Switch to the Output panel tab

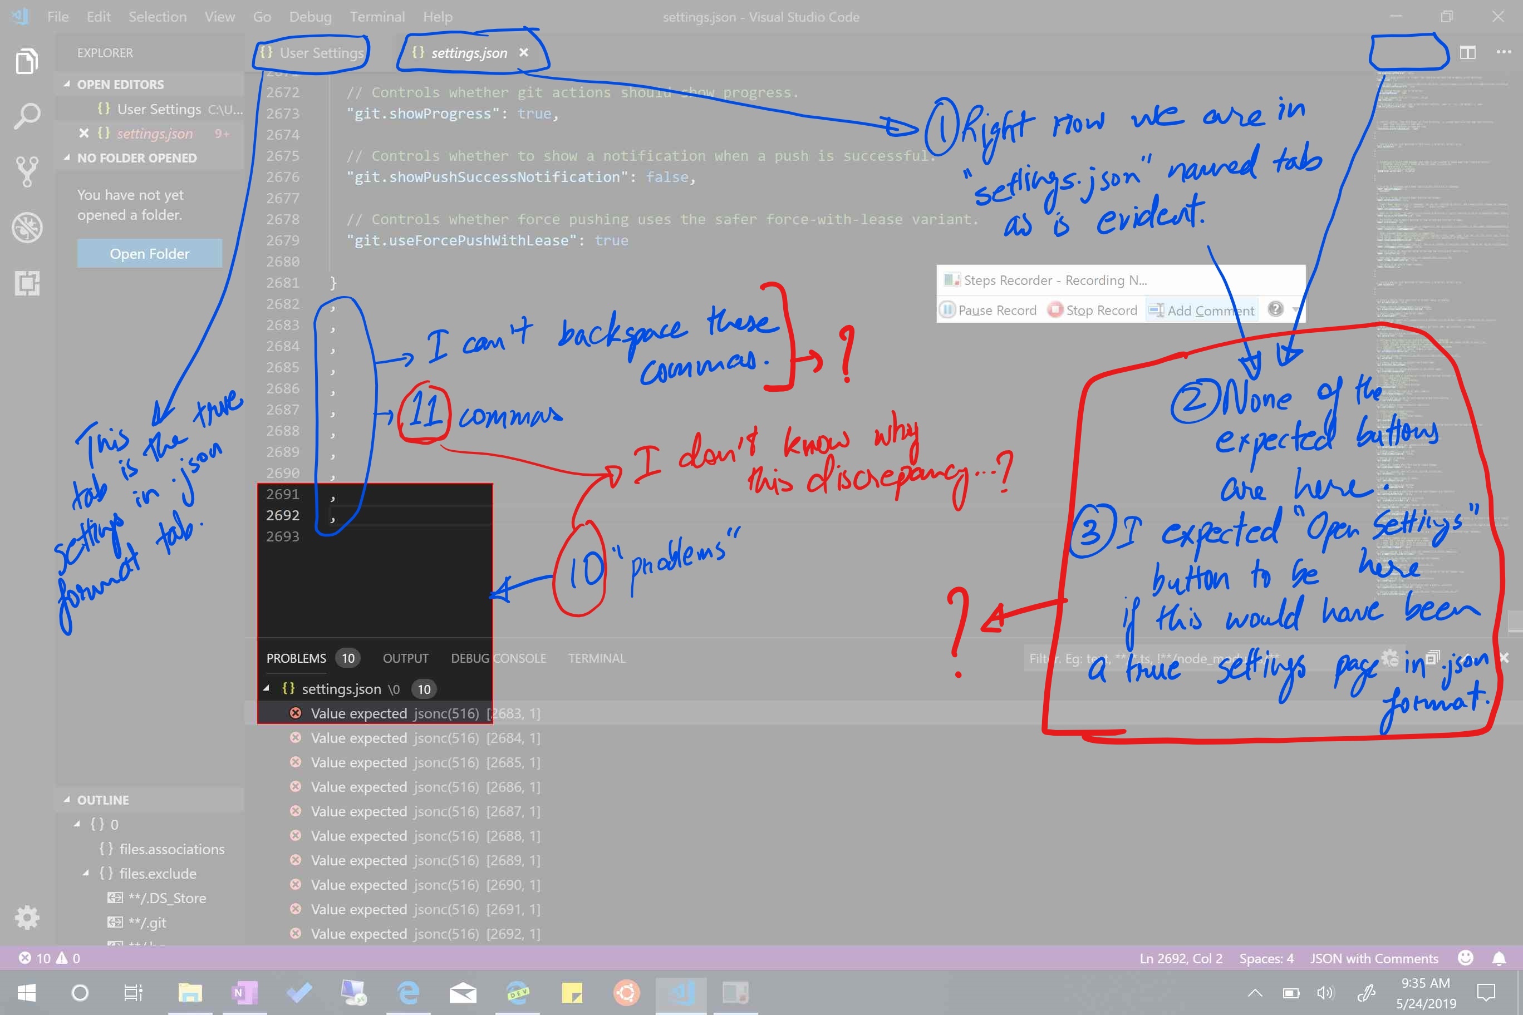pos(405,658)
